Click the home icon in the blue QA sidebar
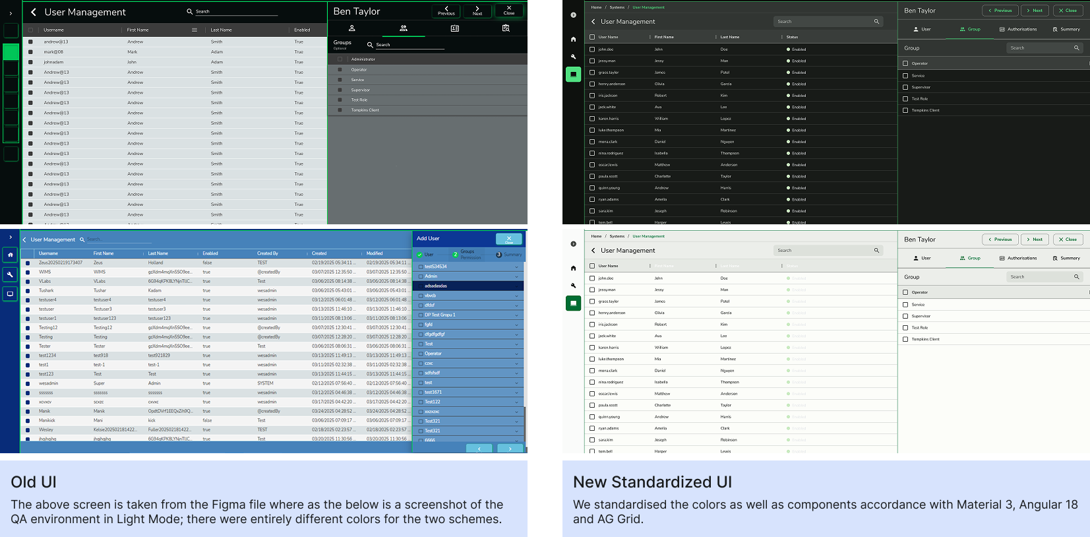 pyautogui.click(x=10, y=255)
